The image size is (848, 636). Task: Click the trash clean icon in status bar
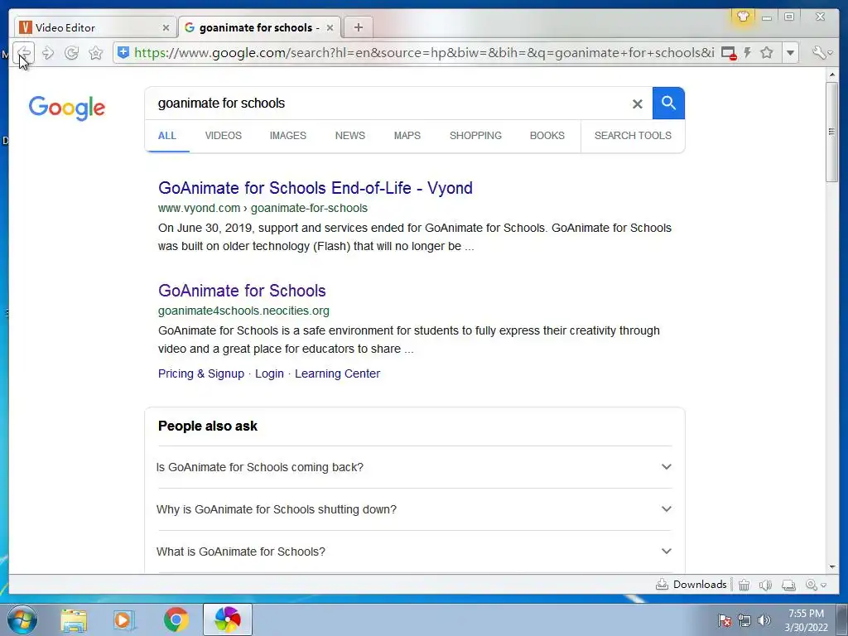[x=744, y=585]
